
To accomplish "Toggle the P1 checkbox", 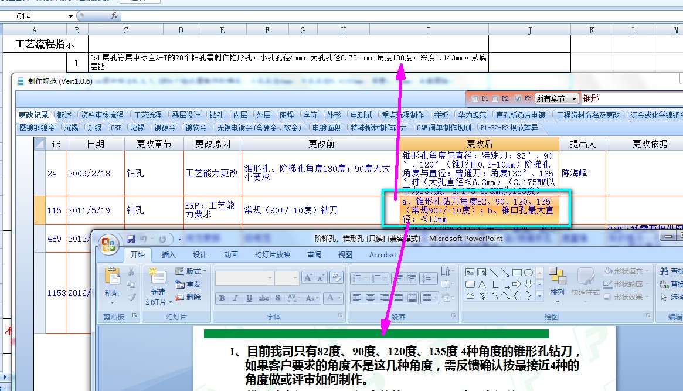I will pyautogui.click(x=475, y=99).
